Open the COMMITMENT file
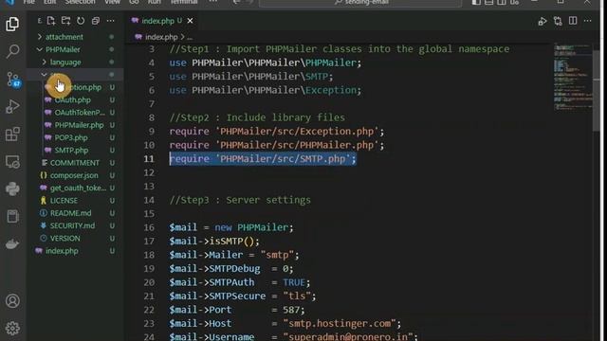 pos(74,163)
